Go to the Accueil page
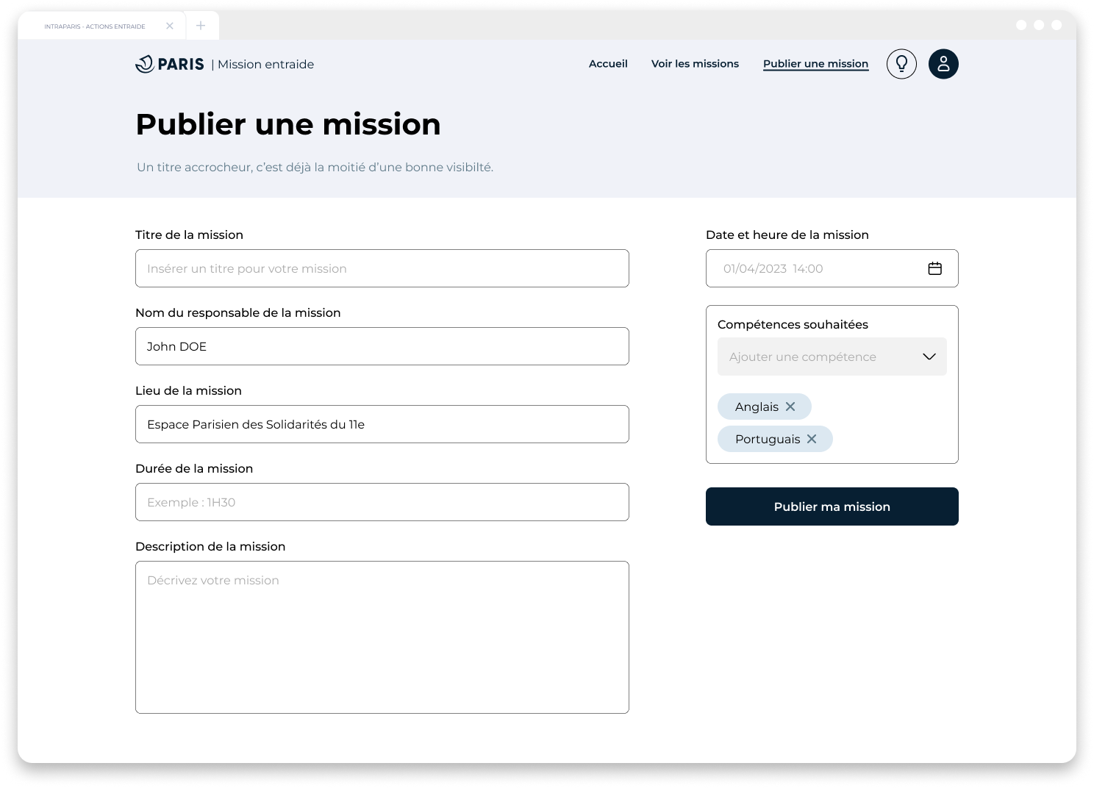Screen dimensions: 1094x788 (608, 64)
